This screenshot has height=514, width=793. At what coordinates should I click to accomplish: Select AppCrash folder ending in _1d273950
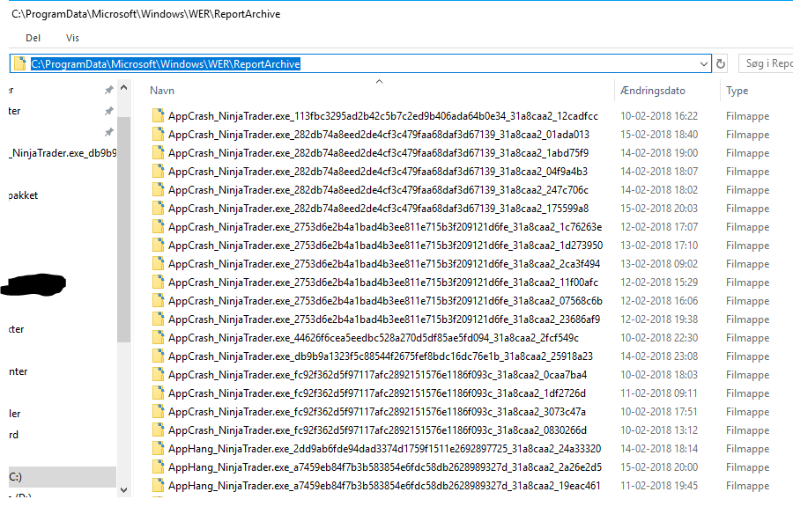click(x=385, y=246)
